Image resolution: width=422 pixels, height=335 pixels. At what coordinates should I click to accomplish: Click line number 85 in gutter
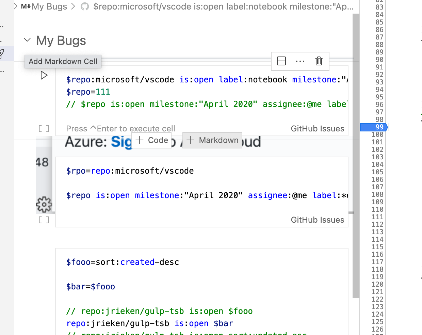[379, 22]
